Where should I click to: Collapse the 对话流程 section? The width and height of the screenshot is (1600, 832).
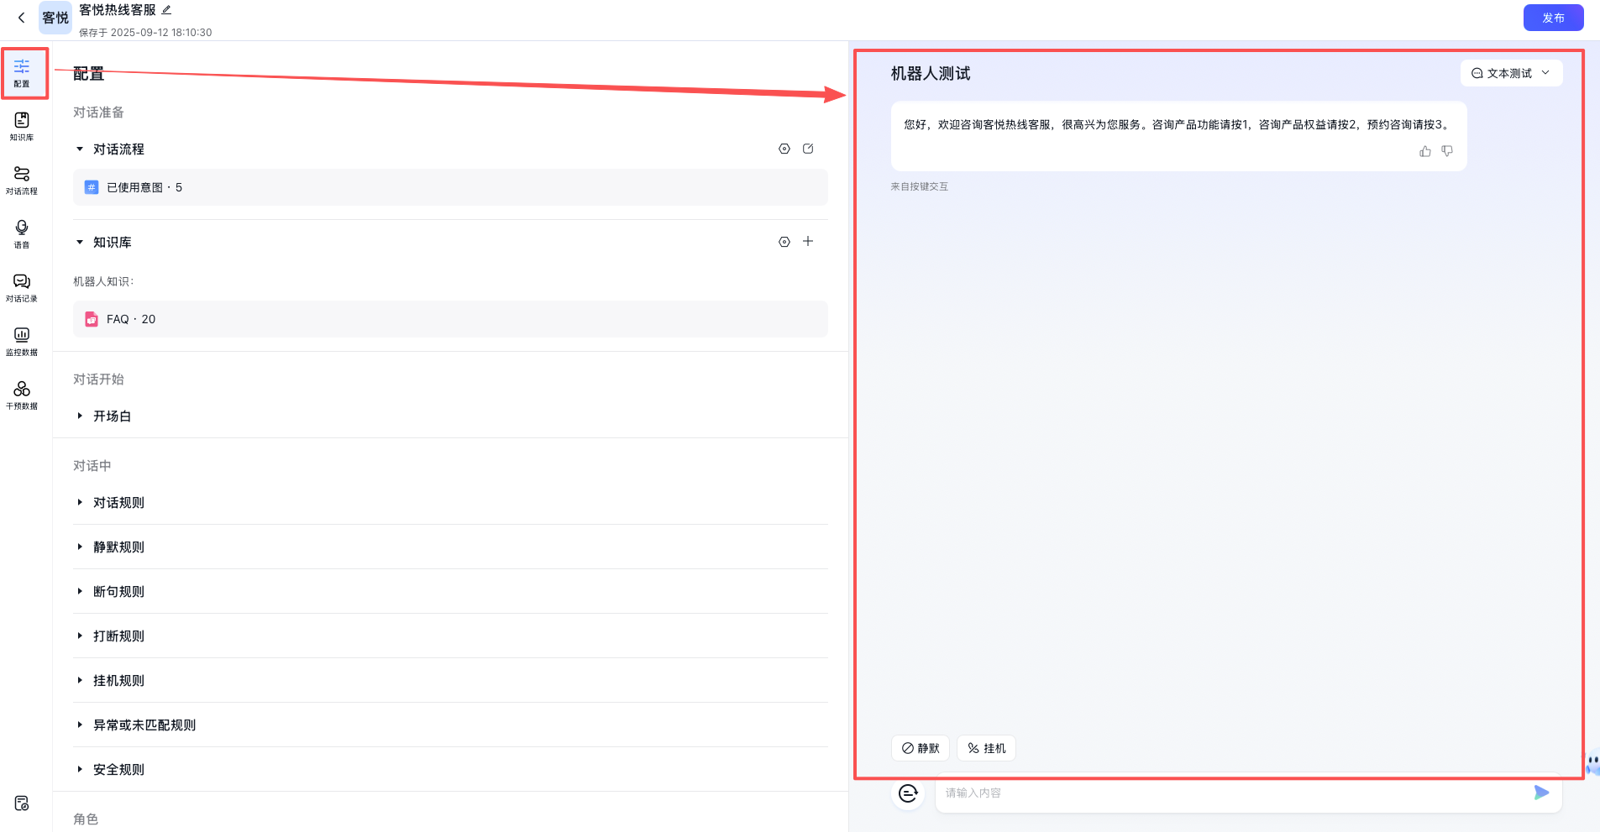click(80, 149)
